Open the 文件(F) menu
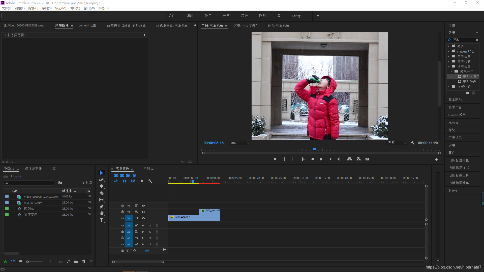This screenshot has width=484, height=272. click(7, 8)
